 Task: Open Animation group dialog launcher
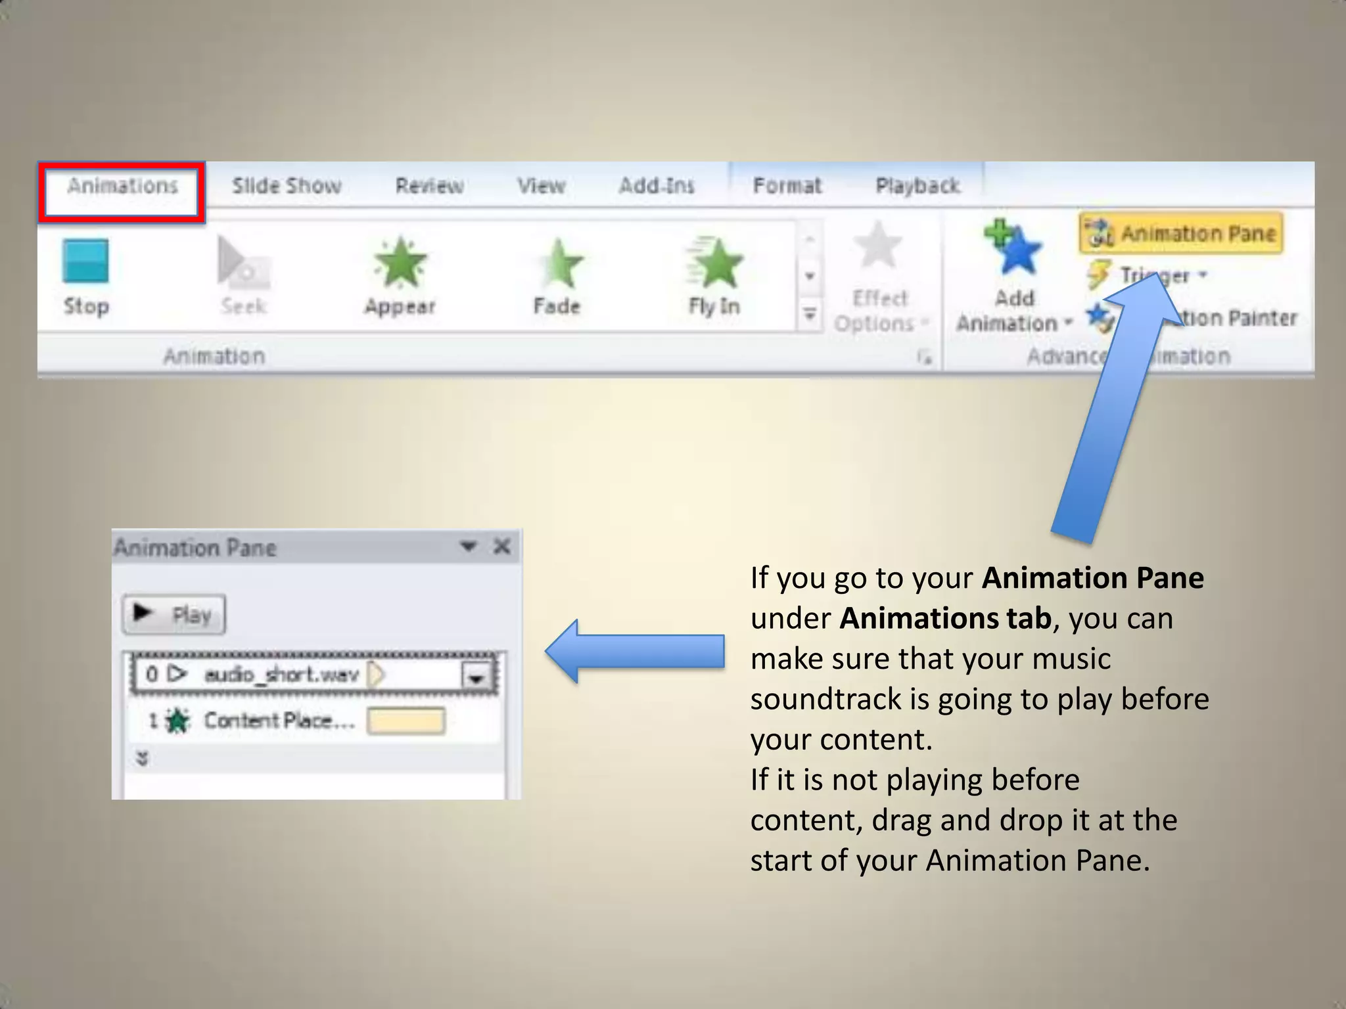tap(925, 358)
